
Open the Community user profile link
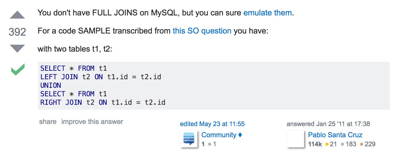(x=219, y=135)
